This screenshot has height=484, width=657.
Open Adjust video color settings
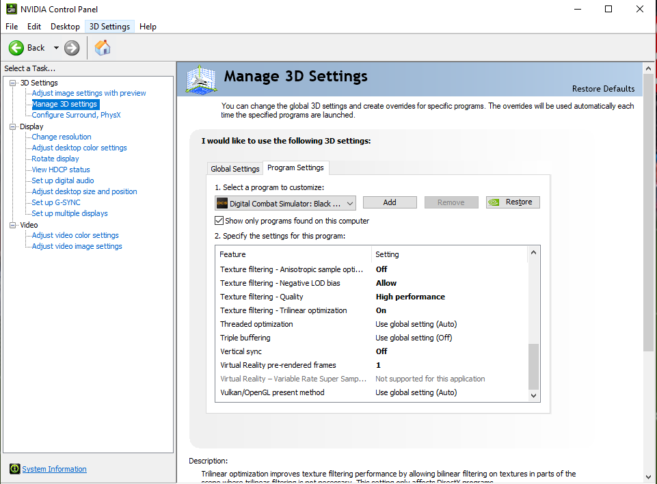point(75,235)
